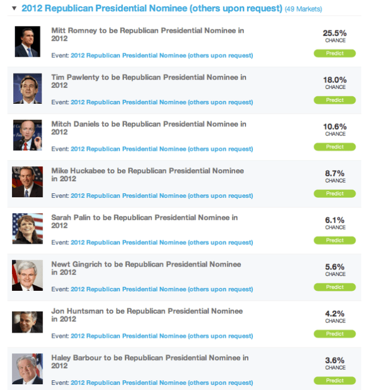This screenshot has width=367, height=390.
Task: Click Tim Pawlenty's photo thumbnail
Action: (28, 88)
